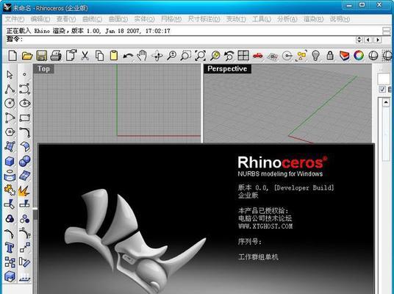394x294 pixels.
Task: Print using the printer icon
Action: [56, 56]
